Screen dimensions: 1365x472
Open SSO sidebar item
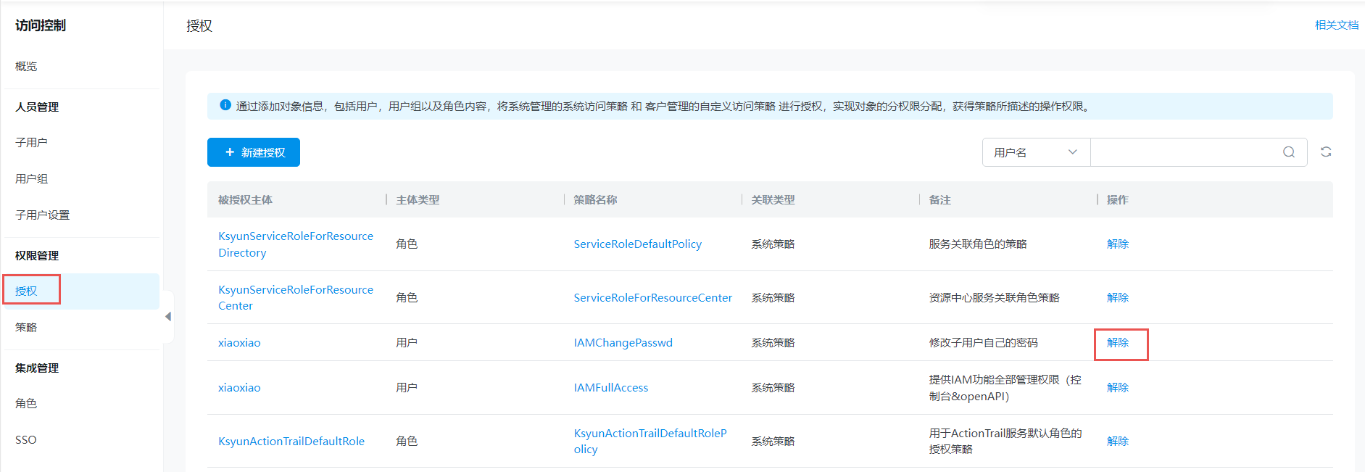tap(26, 440)
